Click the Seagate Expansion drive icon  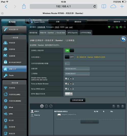point(59,115)
